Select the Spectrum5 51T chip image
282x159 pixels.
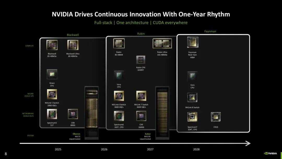click(52, 114)
